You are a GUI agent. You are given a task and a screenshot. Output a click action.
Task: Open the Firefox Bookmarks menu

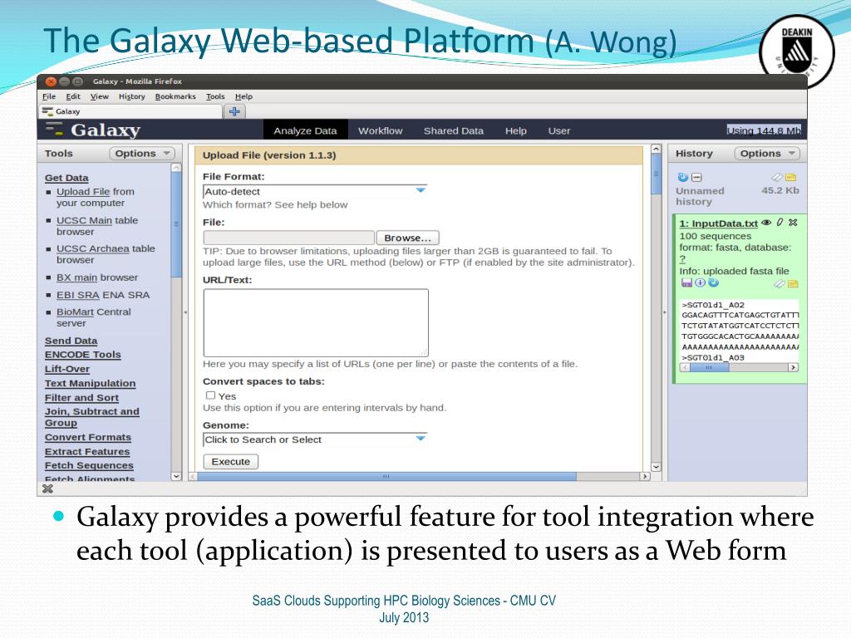click(175, 96)
